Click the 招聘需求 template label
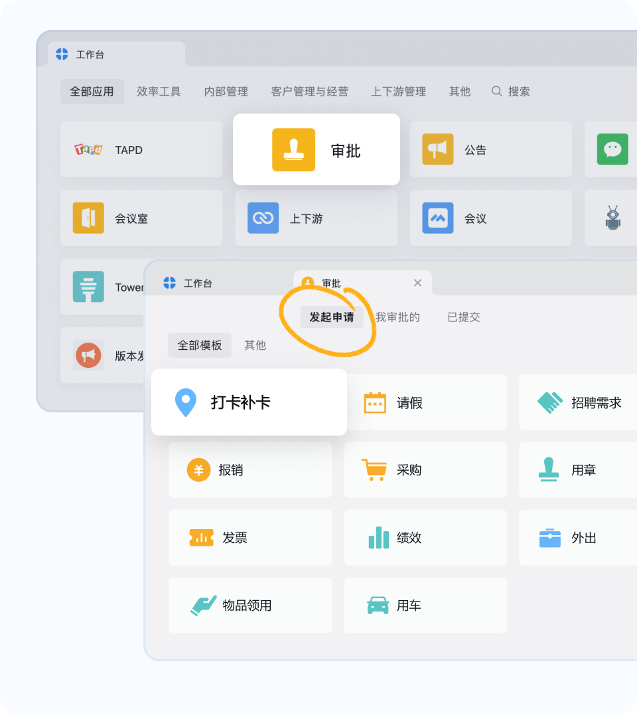 coord(597,402)
